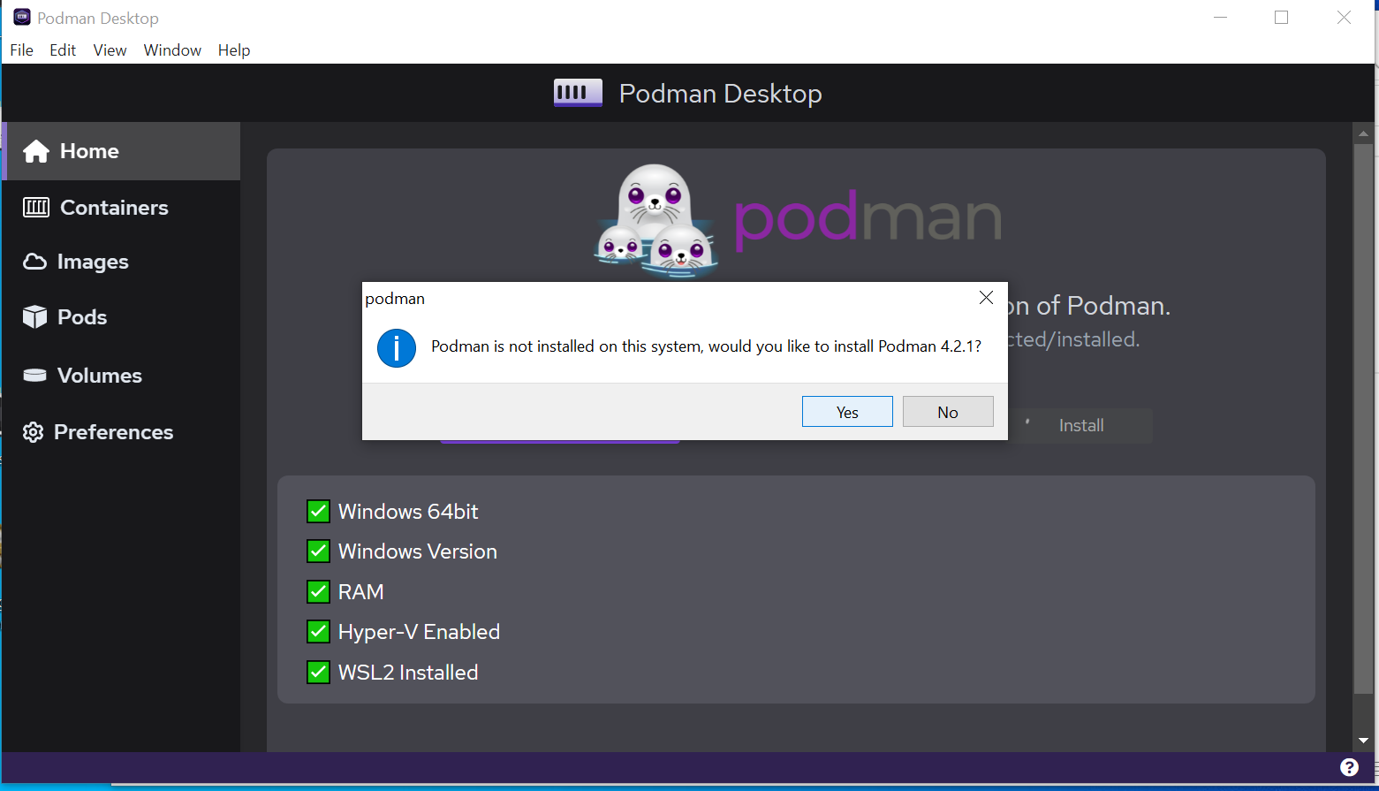Click the 'Windows 64bit' text

click(408, 512)
